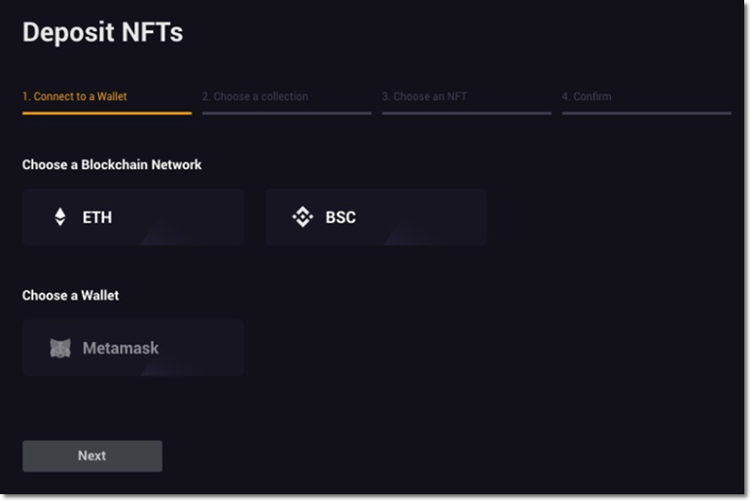Click the Metamask fox icon
752x502 pixels.
[x=60, y=348]
